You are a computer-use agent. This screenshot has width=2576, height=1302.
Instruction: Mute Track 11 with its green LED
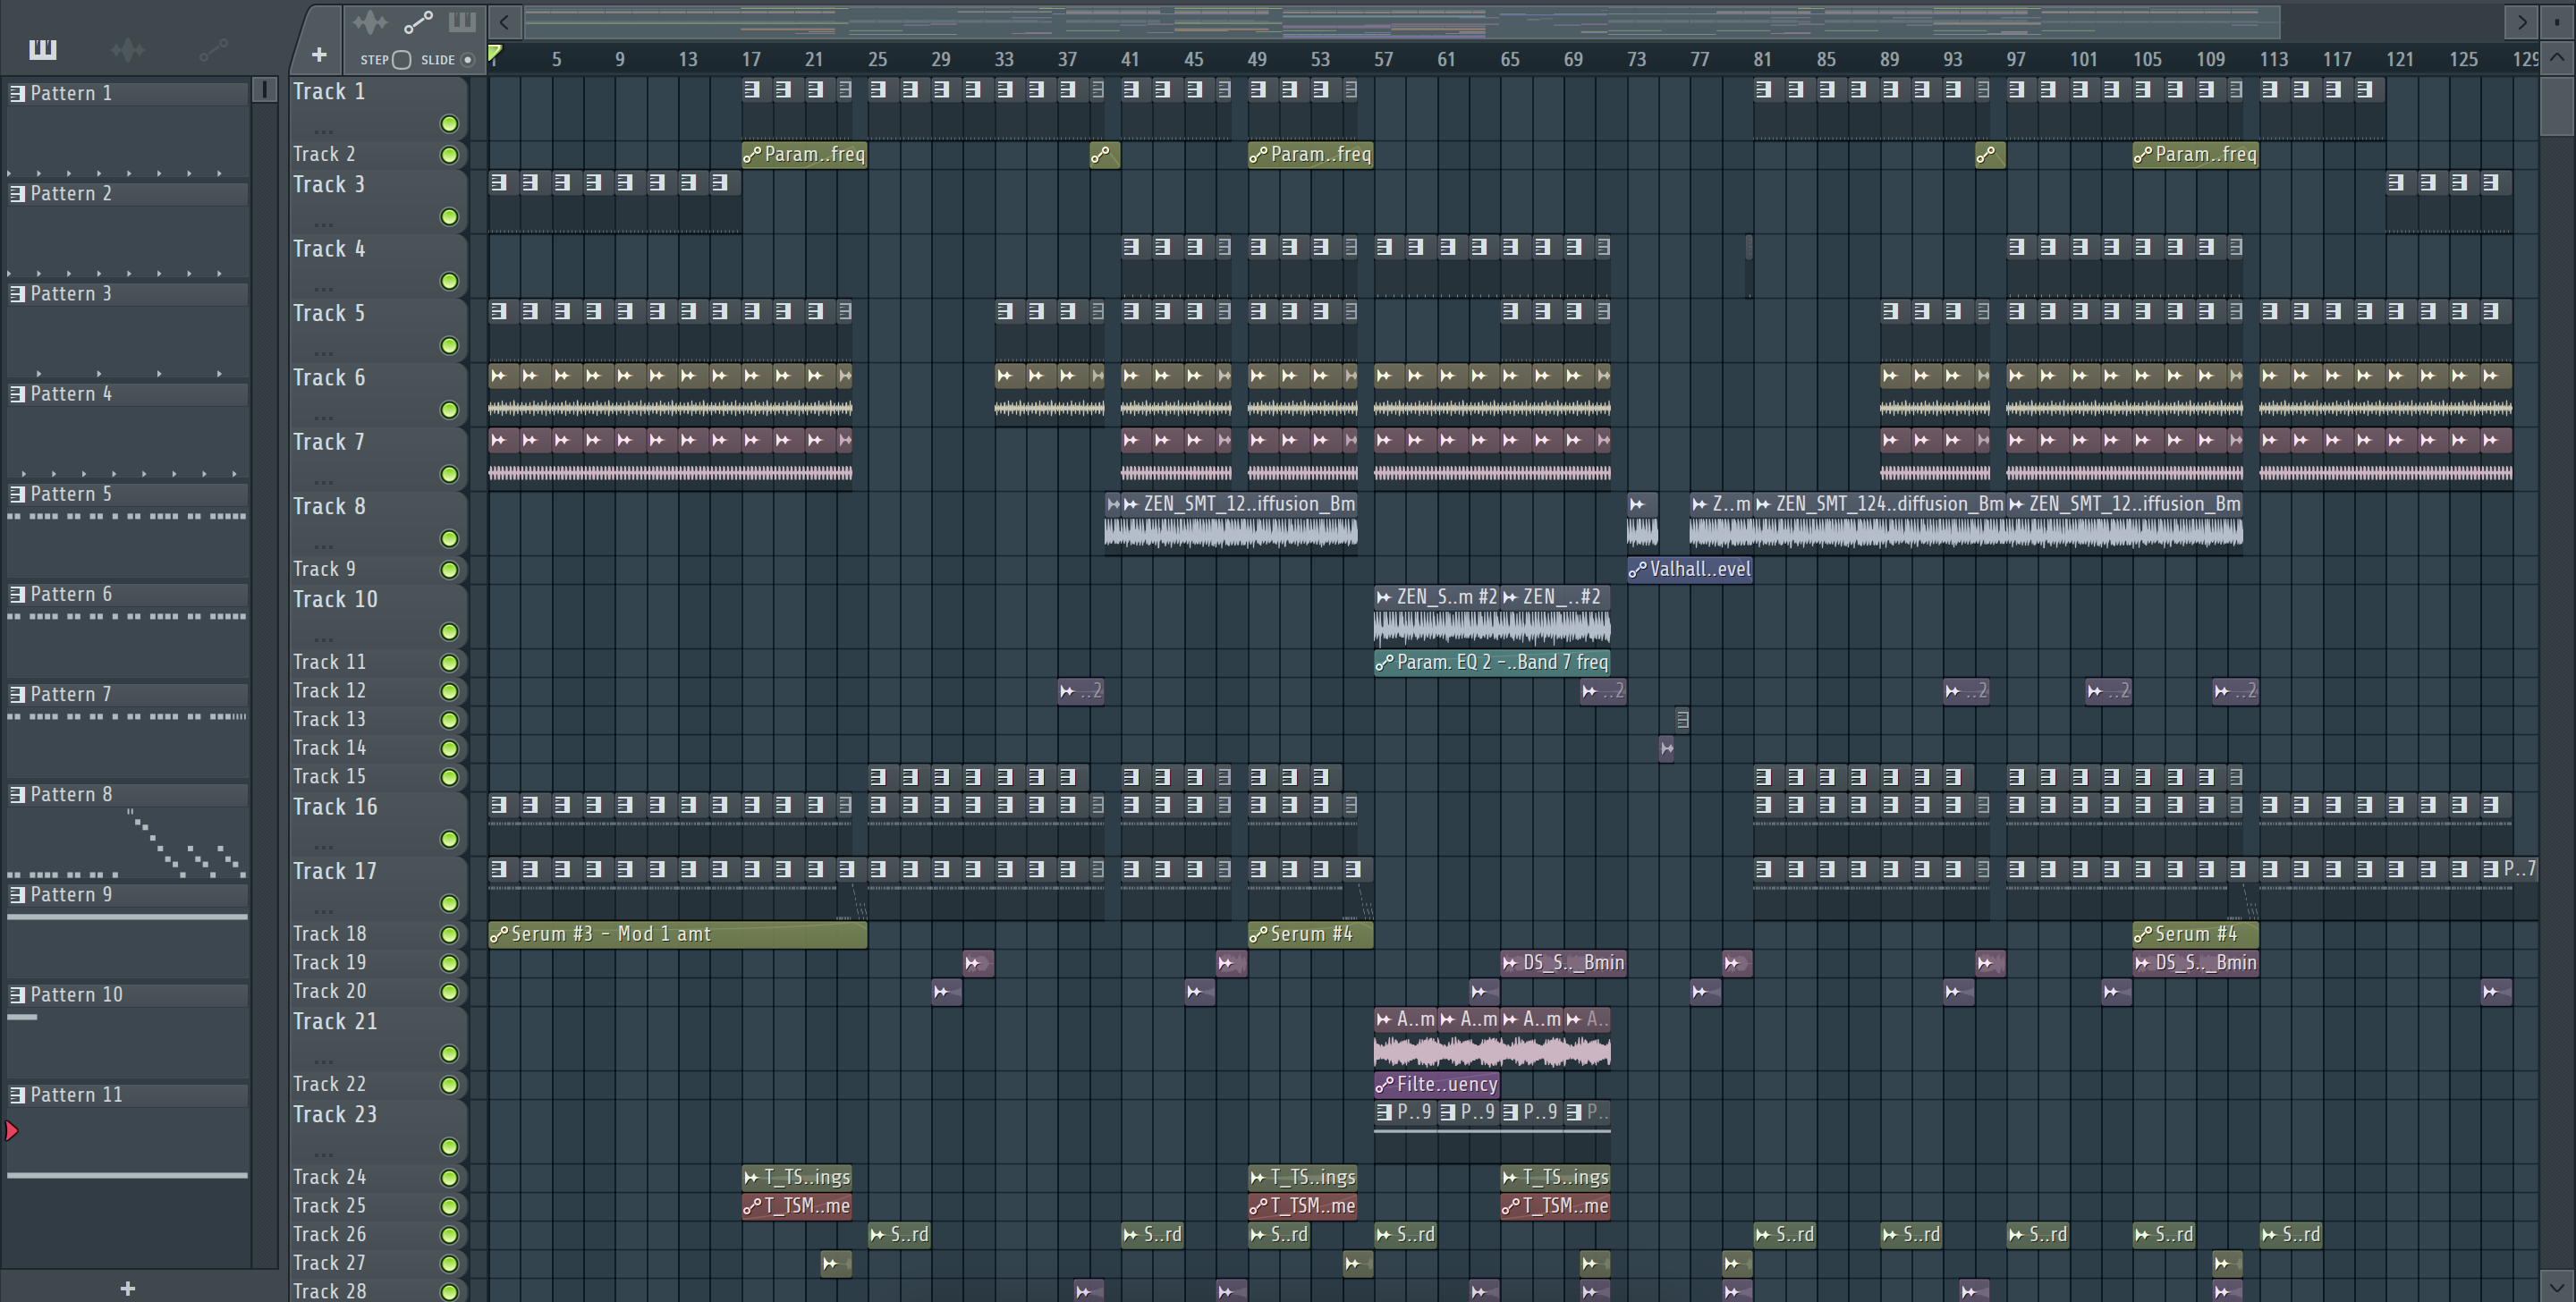click(x=449, y=663)
